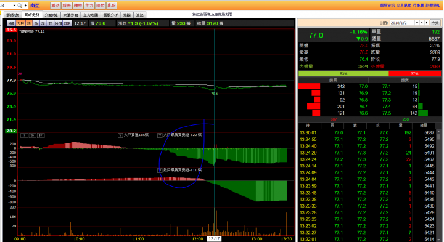Image resolution: width=444 pixels, height=242 pixels.
Task: Switch to the first tab, left of 即時走勢
Action: (13, 15)
